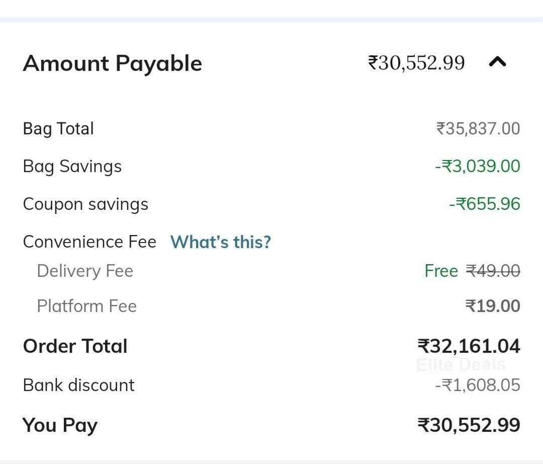The image size is (543, 464).
Task: Tap the -₹1,608.05 bank discount value
Action: coord(477,385)
